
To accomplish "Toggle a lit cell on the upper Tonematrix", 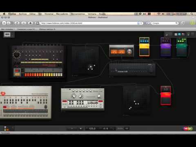I will [x=91, y=67].
